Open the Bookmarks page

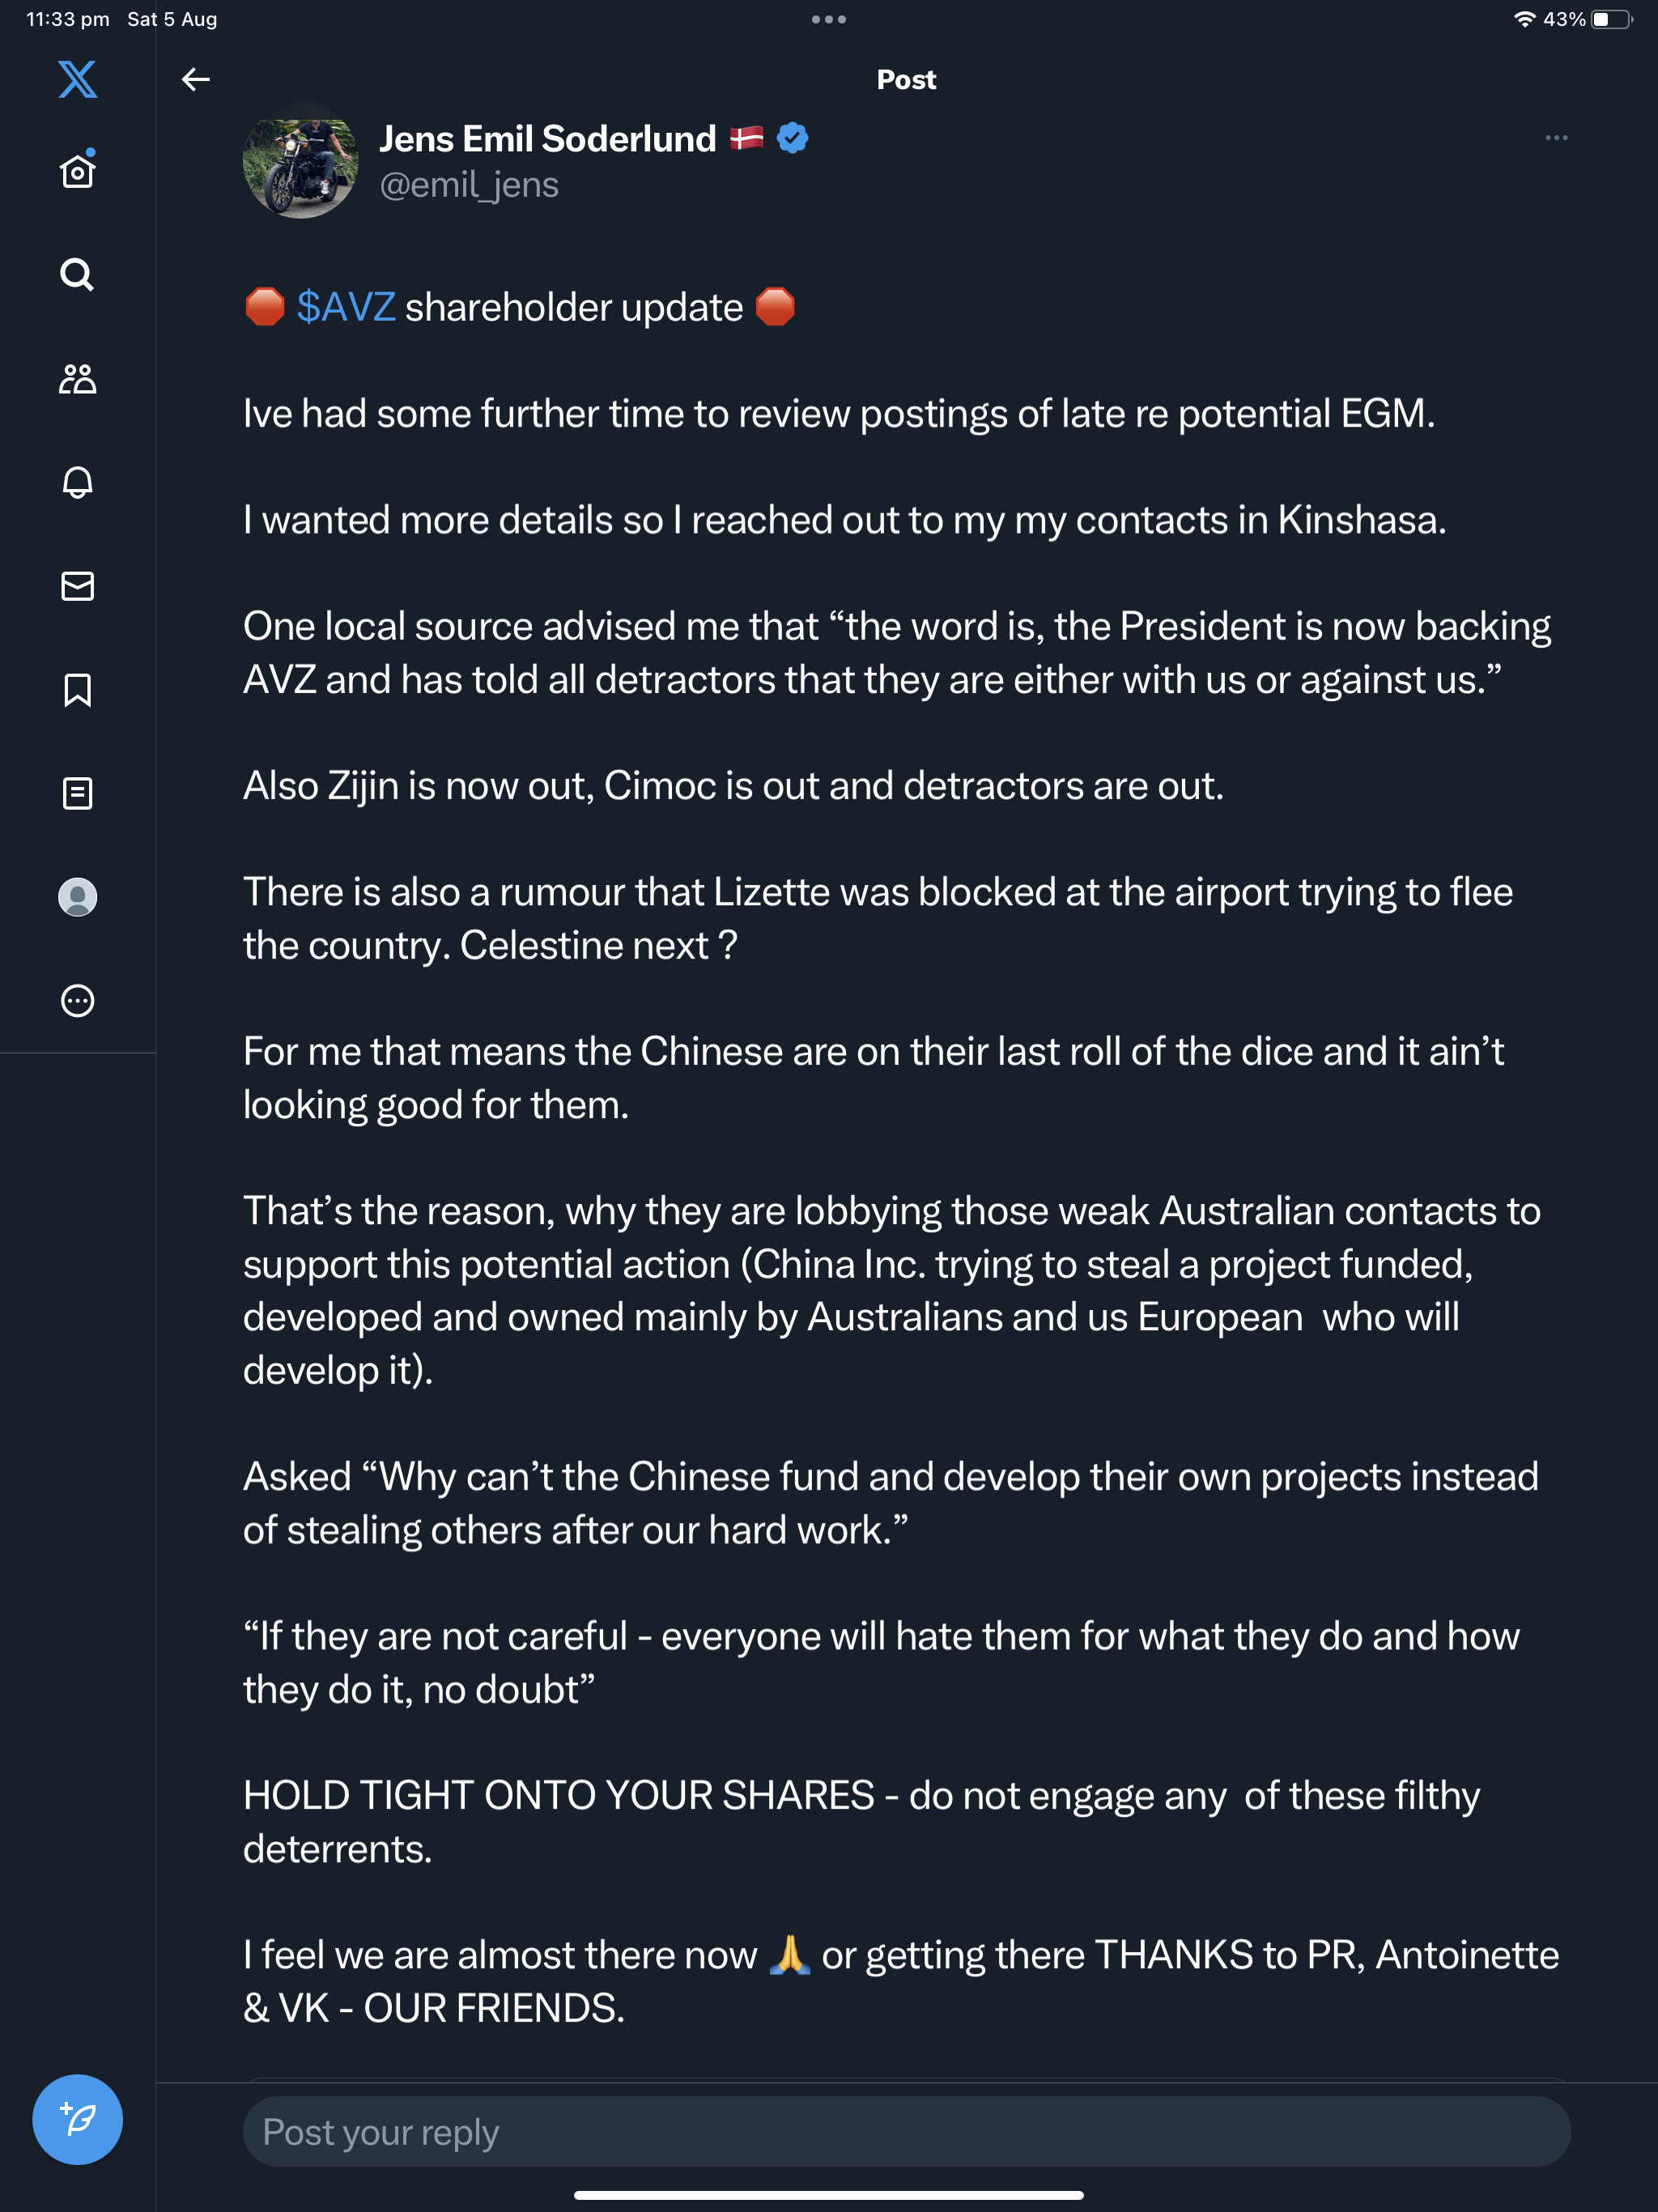[x=78, y=690]
